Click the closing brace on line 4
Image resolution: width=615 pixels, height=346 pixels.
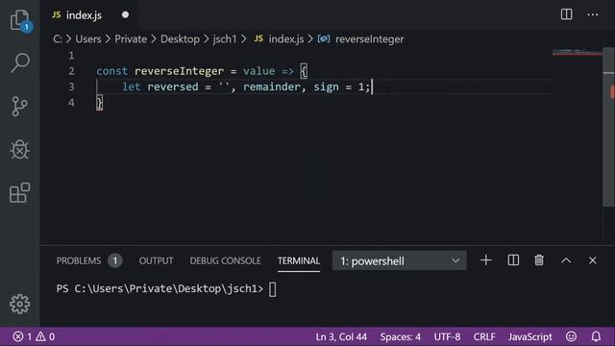pyautogui.click(x=100, y=103)
